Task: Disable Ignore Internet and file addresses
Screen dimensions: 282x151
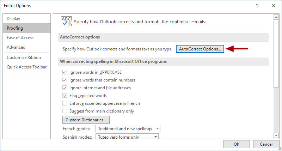Action: tap(65, 88)
